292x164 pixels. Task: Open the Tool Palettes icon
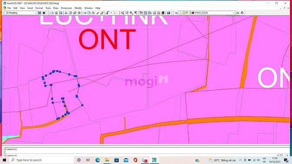150,13
